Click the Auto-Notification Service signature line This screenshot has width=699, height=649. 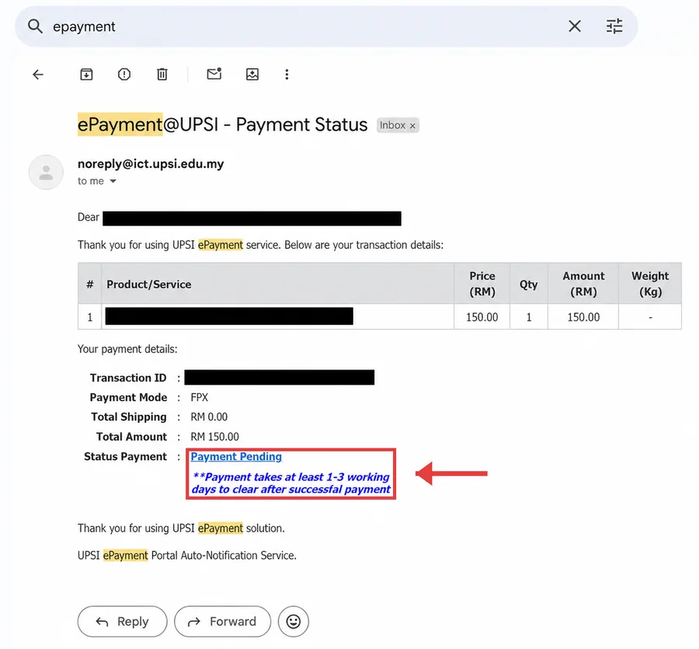point(187,556)
